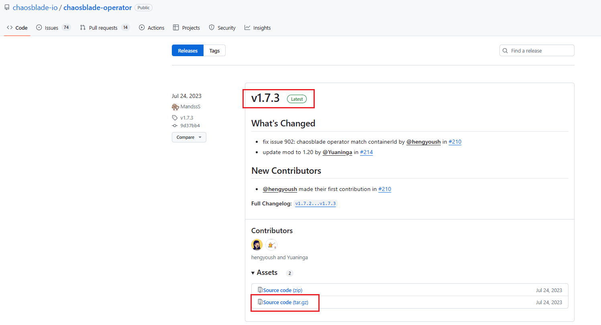Open the v1.7.3 tag link in sidebar
The height and width of the screenshot is (325, 601).
pos(187,118)
